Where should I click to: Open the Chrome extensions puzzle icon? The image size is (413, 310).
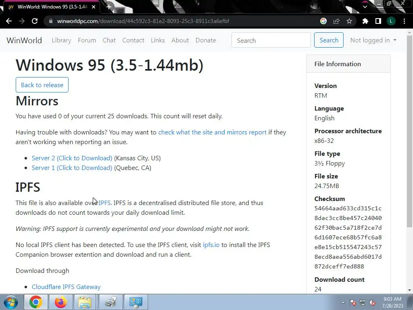[x=365, y=21]
